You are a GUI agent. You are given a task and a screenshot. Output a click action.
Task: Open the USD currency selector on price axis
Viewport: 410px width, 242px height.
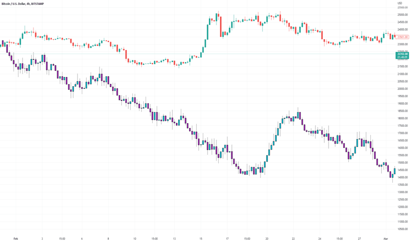point(399,3)
